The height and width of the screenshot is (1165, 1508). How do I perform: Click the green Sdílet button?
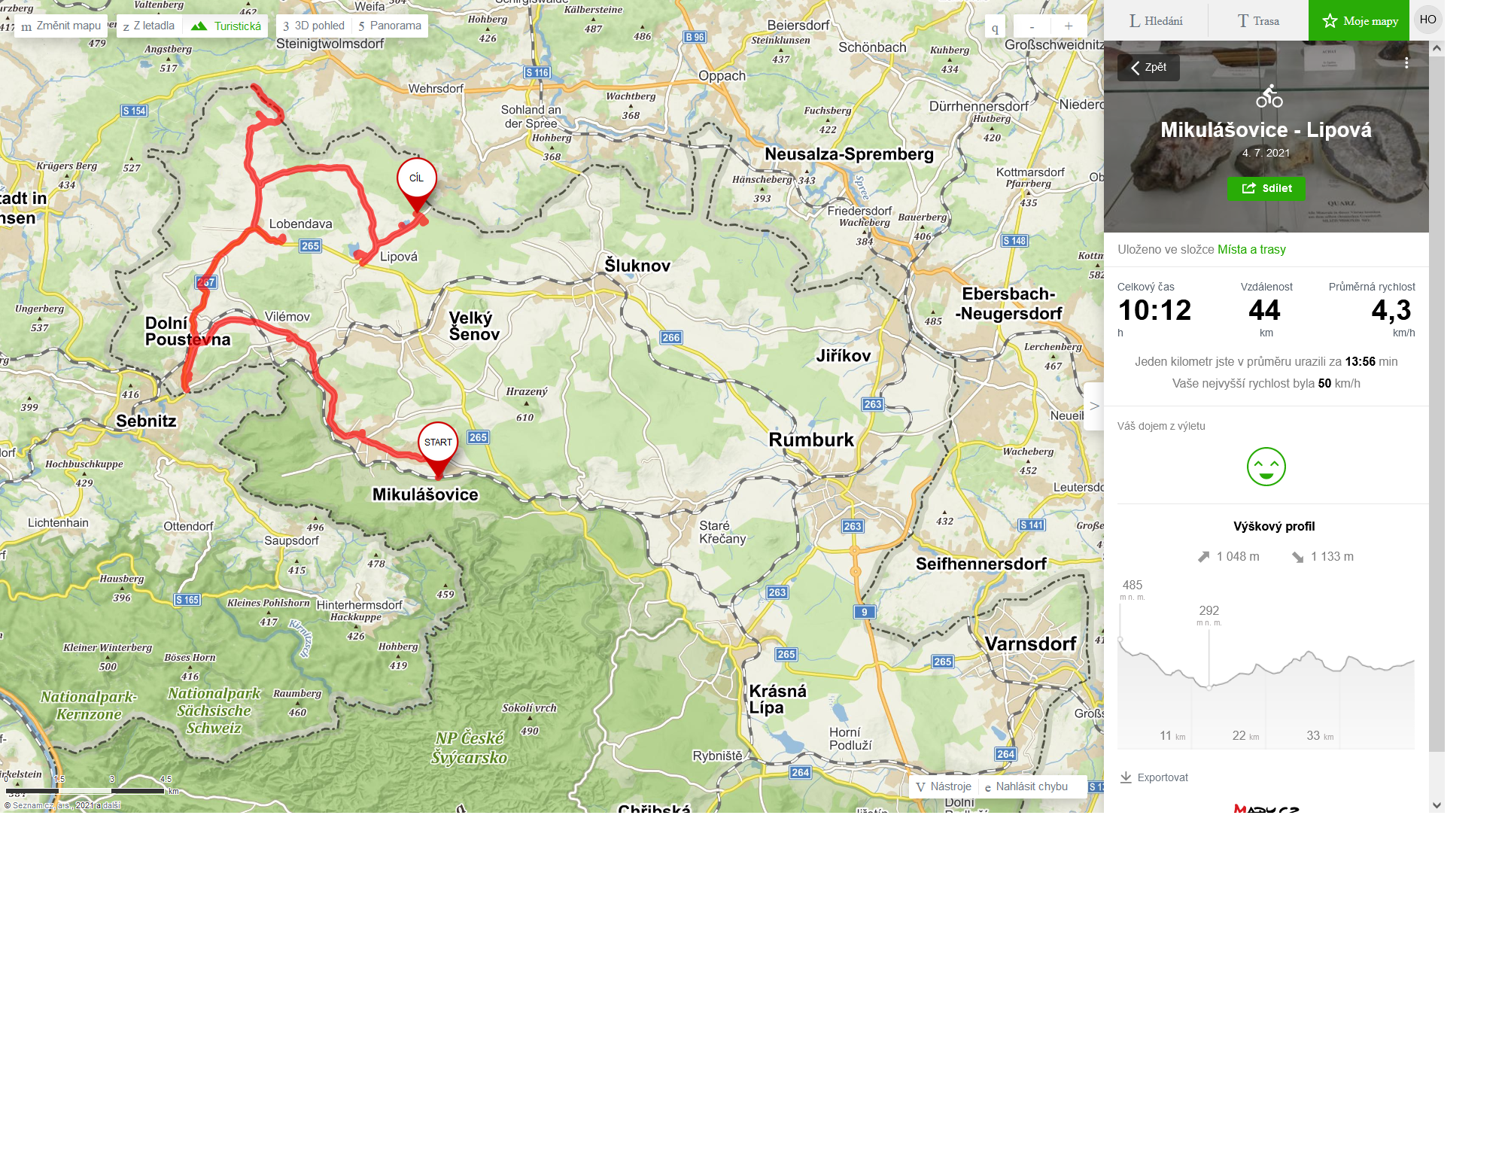click(1266, 188)
